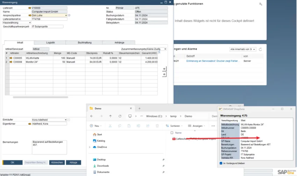Click the Copy icon in explorer toolbar
Viewport: 297px width, 176px height.
click(119, 126)
